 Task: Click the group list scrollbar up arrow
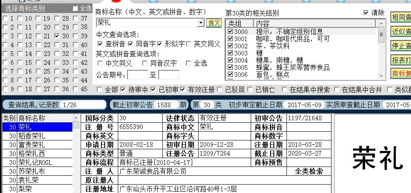point(382,24)
